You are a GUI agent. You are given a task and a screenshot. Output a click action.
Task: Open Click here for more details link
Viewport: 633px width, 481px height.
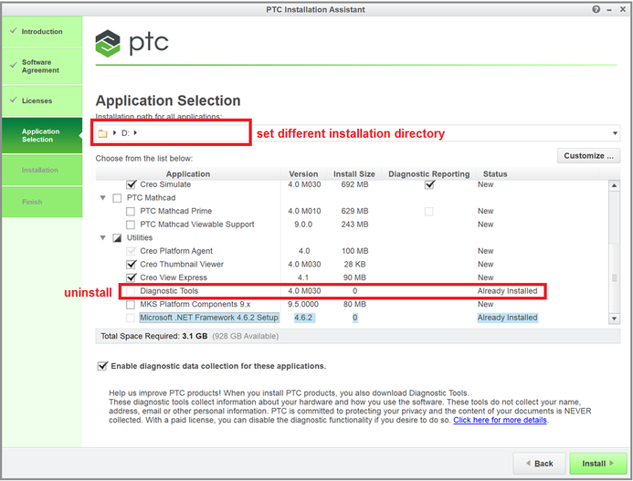click(500, 420)
